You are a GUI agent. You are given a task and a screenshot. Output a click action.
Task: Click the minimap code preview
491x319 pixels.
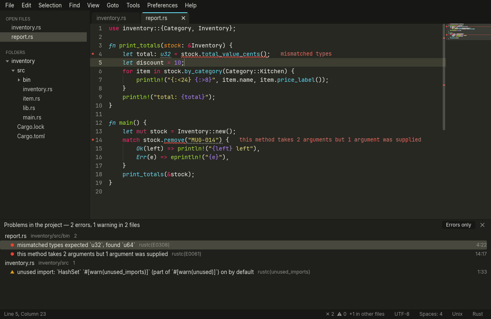click(468, 32)
